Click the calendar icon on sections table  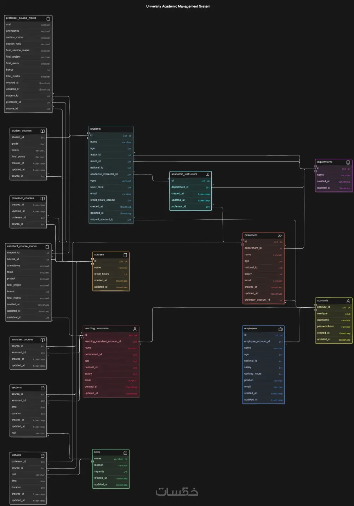[42, 388]
